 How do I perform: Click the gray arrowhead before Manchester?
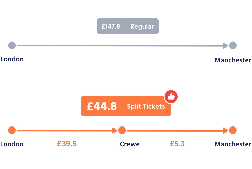point(226,46)
